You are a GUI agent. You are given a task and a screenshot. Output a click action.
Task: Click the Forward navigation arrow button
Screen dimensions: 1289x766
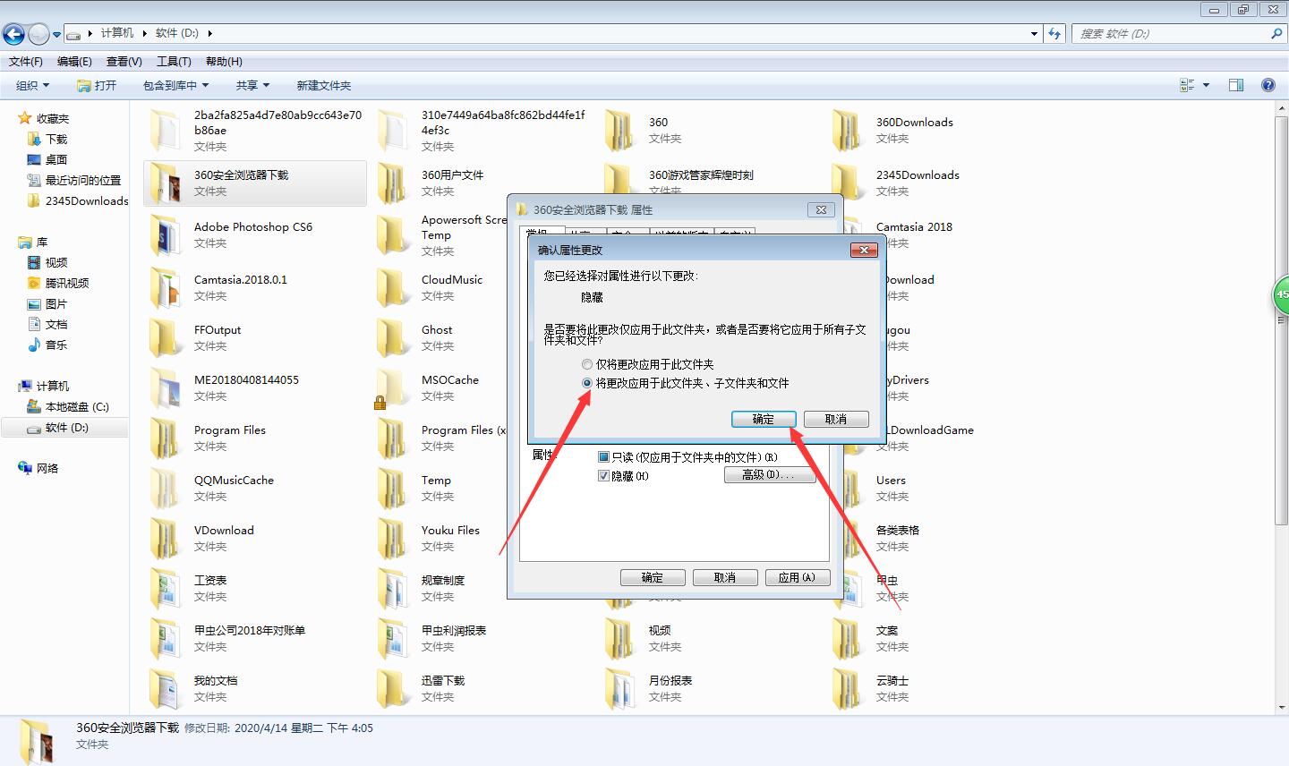point(38,34)
